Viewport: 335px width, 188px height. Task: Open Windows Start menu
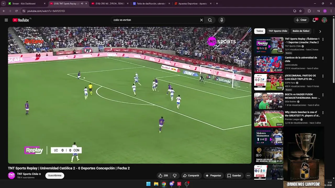pyautogui.click(x=148, y=184)
